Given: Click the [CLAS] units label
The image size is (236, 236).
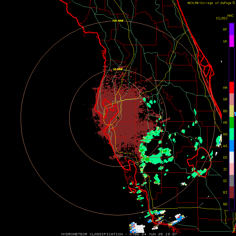Looking at the screenshot, I should point(222,18).
